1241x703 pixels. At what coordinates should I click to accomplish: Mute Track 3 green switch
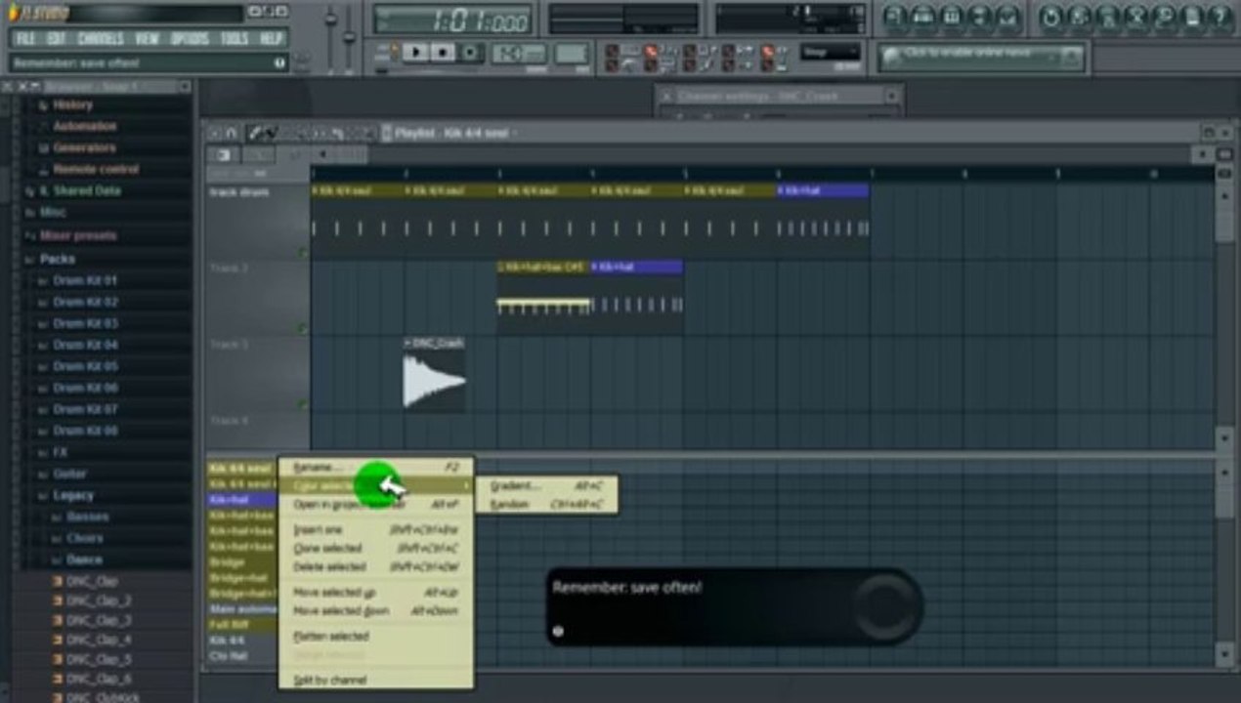tap(303, 404)
